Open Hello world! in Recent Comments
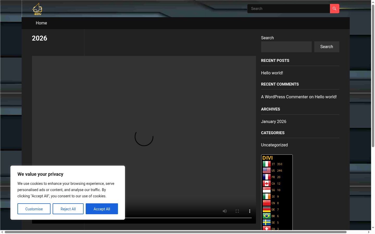Screen dimensions: 375x234 point(326,97)
